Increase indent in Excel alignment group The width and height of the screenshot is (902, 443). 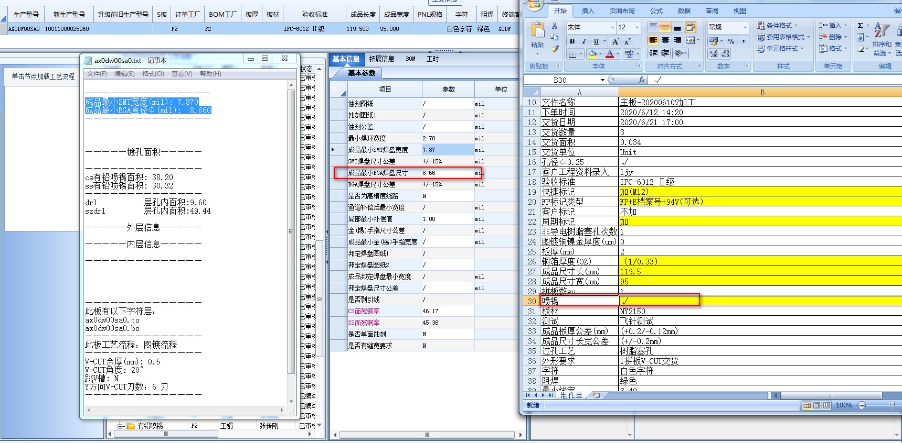[665, 53]
